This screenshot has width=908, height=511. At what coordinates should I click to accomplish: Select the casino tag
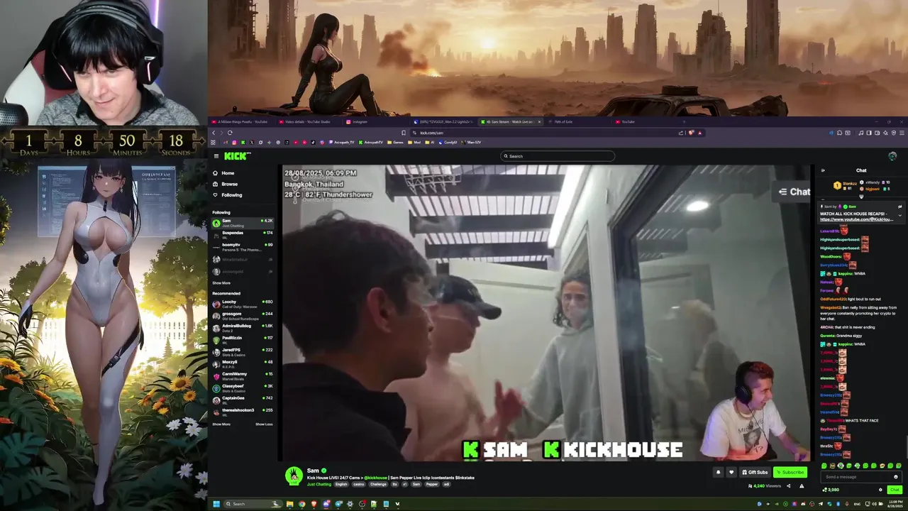358,484
